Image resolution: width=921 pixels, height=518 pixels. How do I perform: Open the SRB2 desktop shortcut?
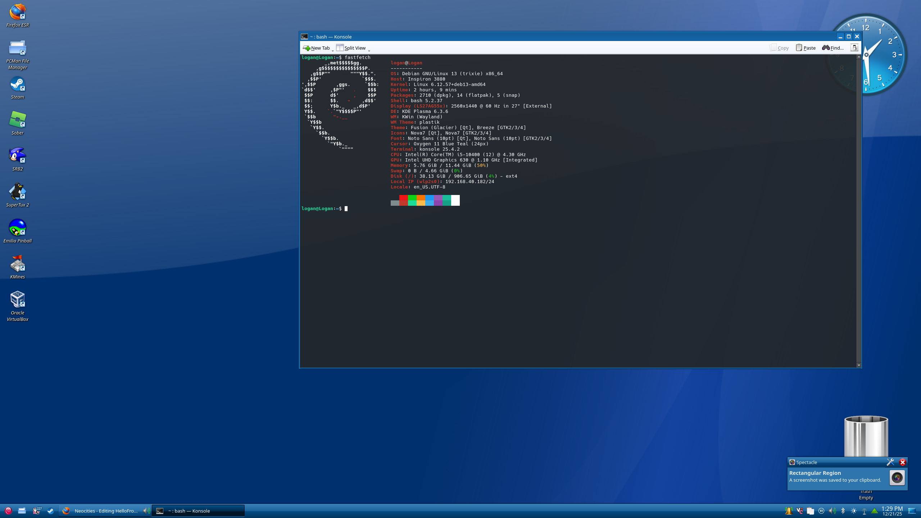[x=17, y=156]
